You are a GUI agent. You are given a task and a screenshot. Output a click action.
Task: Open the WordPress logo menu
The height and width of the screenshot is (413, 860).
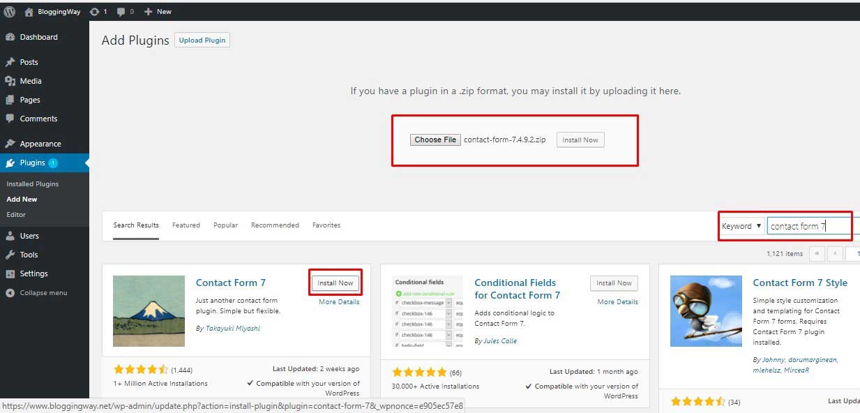10,12
